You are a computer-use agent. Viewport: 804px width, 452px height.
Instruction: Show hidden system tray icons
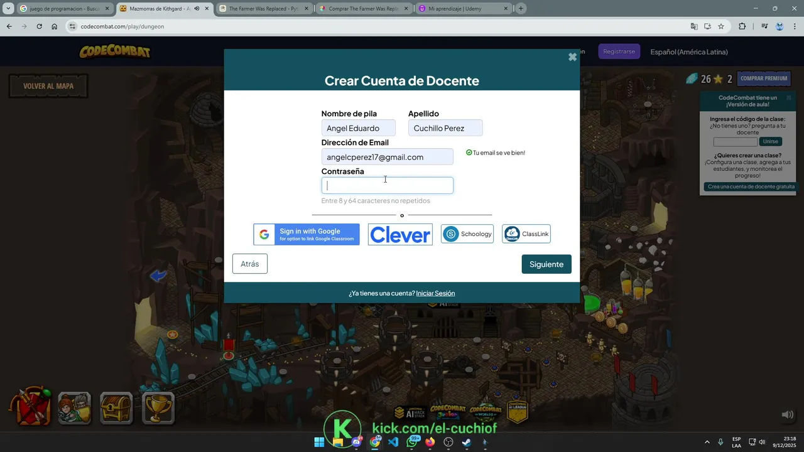[x=707, y=442]
